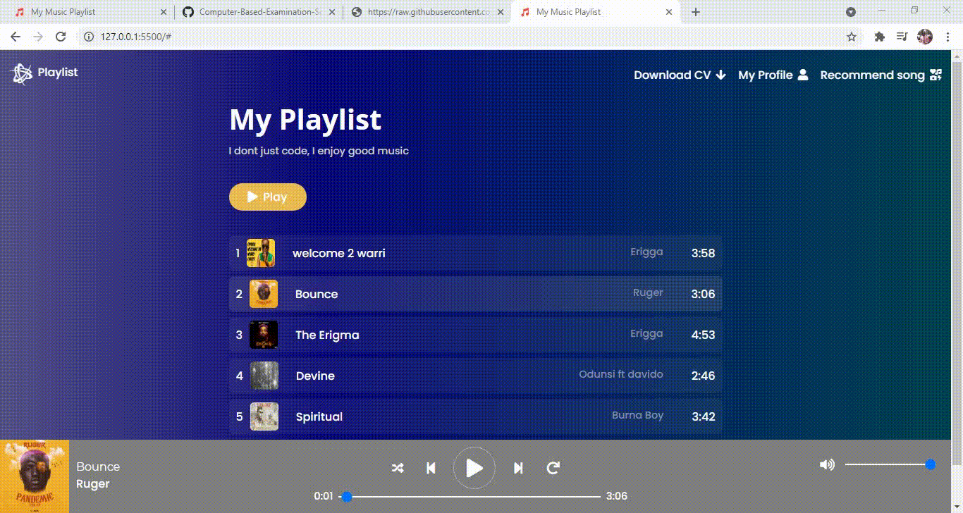Go forward in browser history
Viewport: 963px width, 513px height.
pos(38,37)
